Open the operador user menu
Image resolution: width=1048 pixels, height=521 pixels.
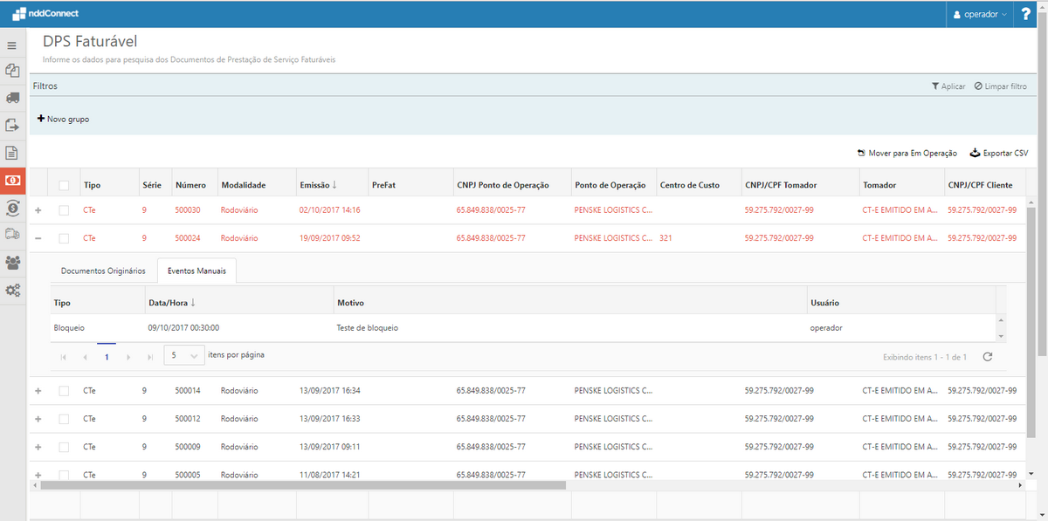(980, 14)
